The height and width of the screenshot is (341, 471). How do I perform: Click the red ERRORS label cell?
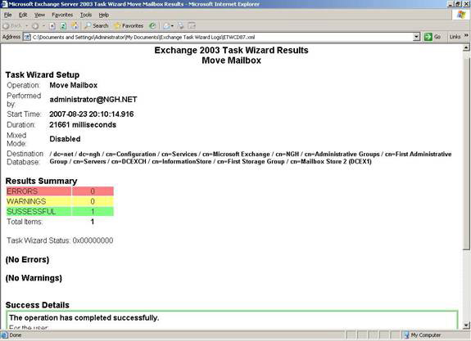pyautogui.click(x=38, y=191)
